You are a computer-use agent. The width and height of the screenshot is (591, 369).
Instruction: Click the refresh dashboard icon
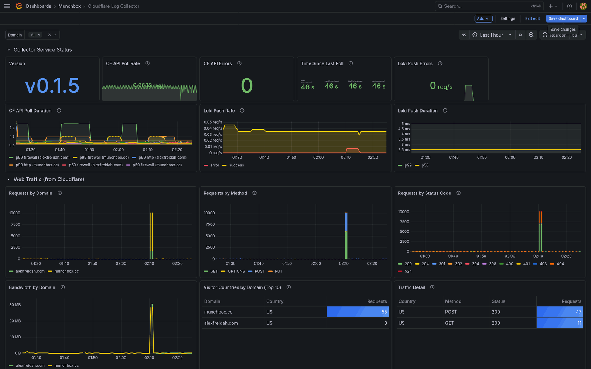tap(545, 35)
